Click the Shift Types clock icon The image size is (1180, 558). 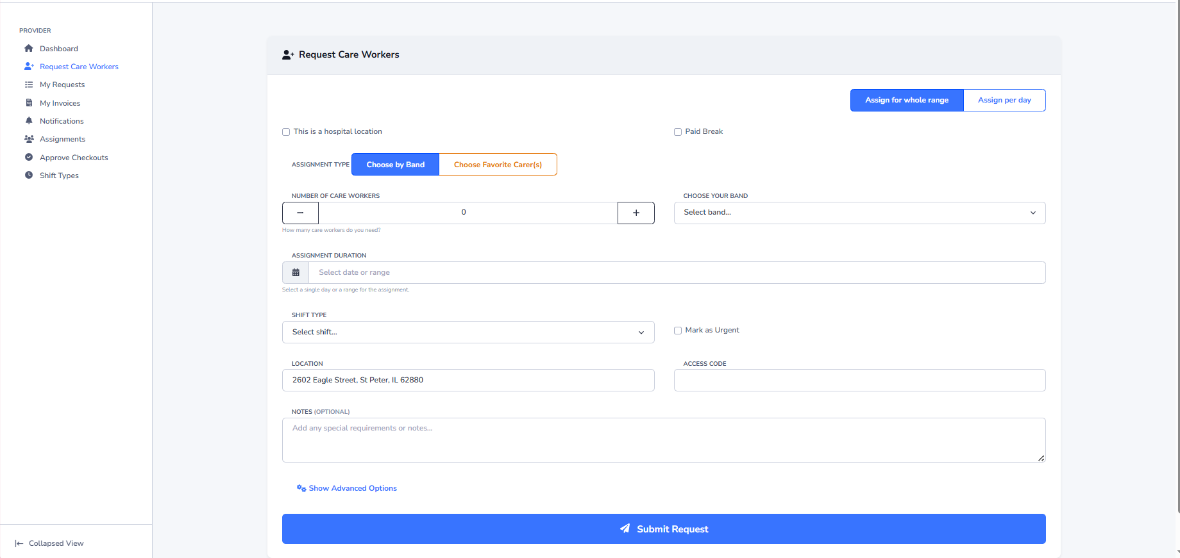(x=29, y=176)
